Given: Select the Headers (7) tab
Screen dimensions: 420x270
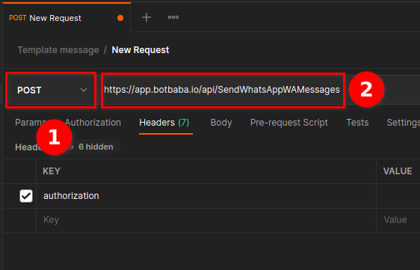Looking at the screenshot, I should tap(164, 123).
